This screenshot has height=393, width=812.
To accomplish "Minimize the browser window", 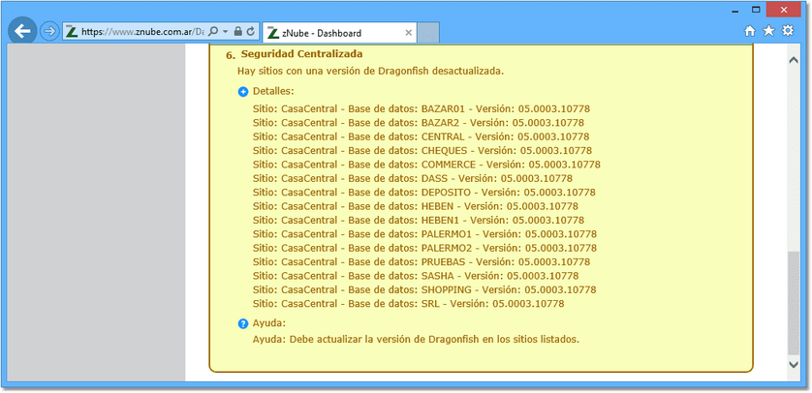I will (734, 10).
